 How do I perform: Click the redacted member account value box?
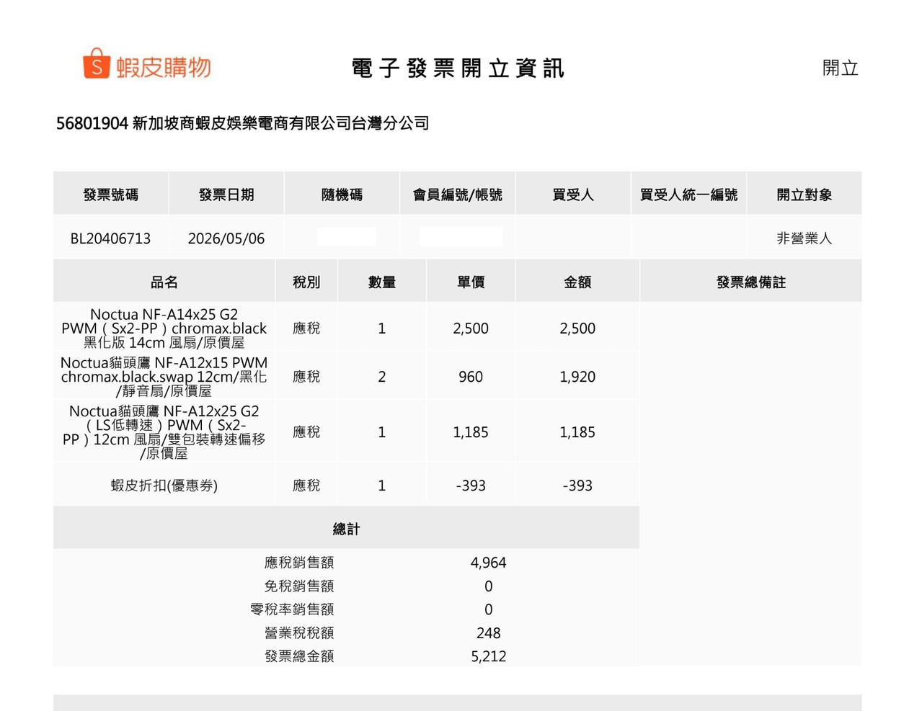[461, 236]
